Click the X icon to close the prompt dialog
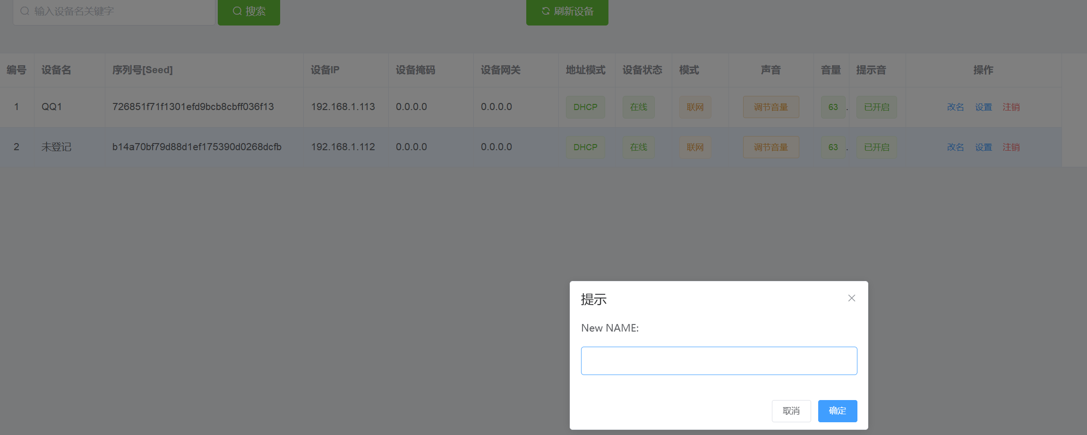The height and width of the screenshot is (435, 1087). (851, 298)
